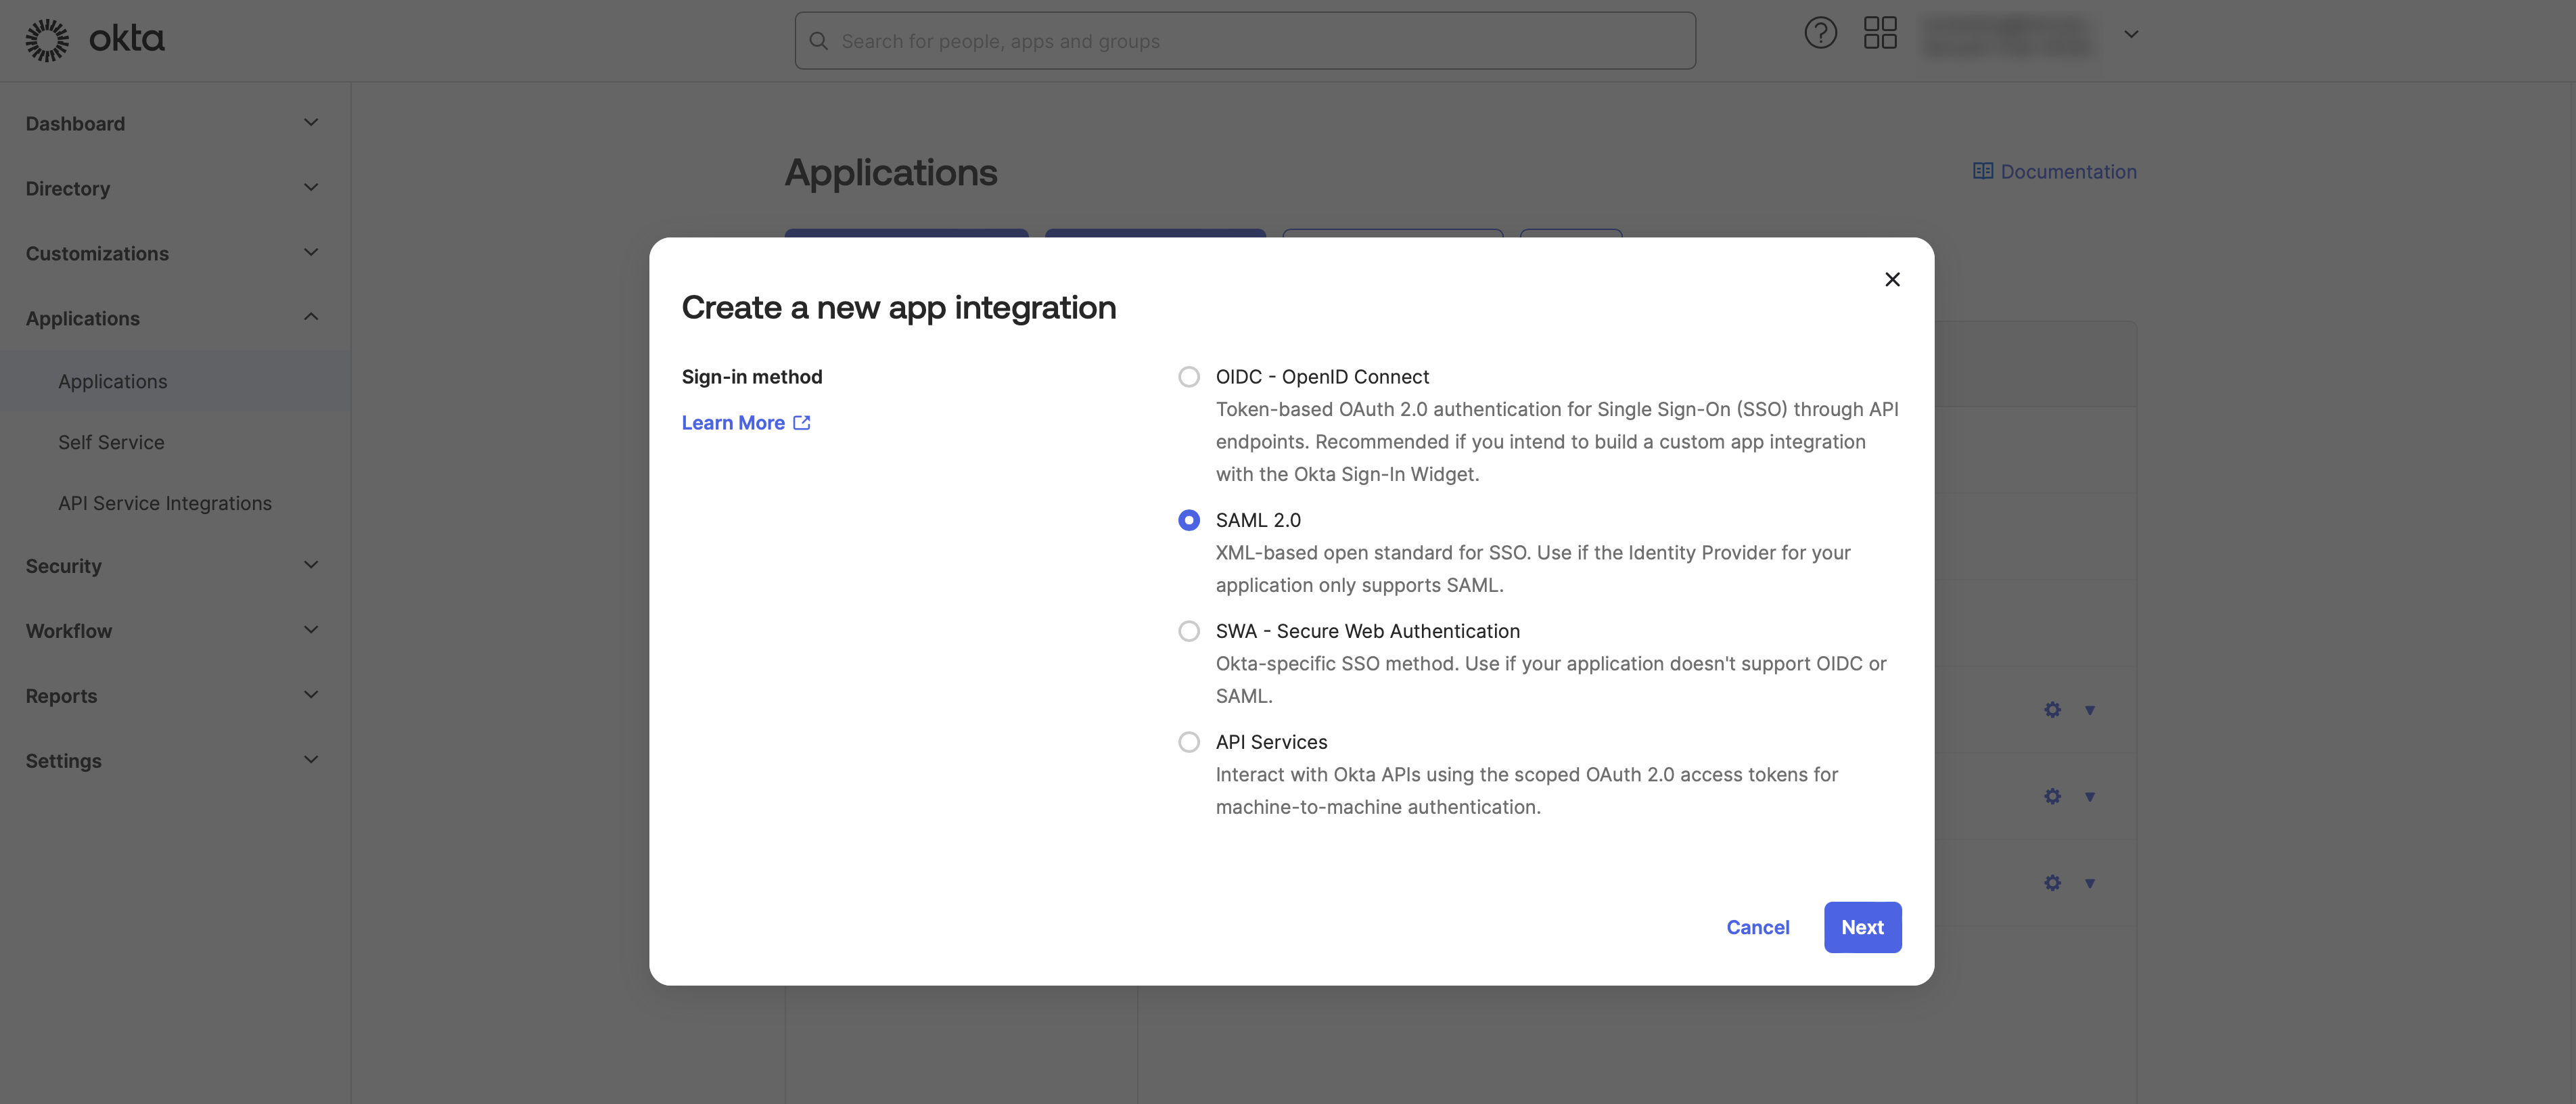Image resolution: width=2576 pixels, height=1104 pixels.
Task: Choose the API Services radio button
Action: (1188, 742)
